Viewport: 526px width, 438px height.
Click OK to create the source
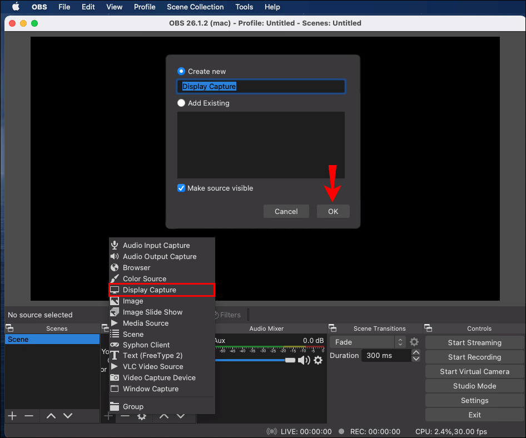[x=333, y=211]
